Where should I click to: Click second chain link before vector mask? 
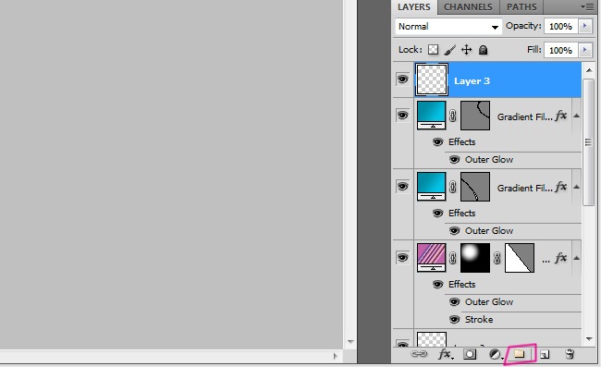(x=497, y=258)
